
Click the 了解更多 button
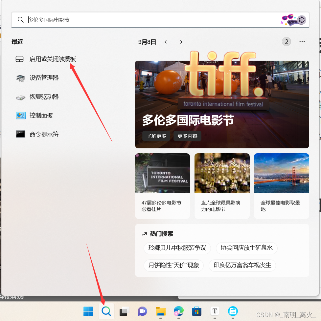click(x=156, y=136)
